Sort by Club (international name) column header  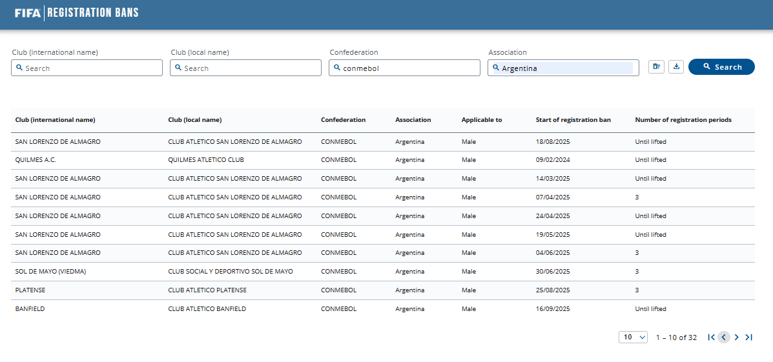(55, 120)
